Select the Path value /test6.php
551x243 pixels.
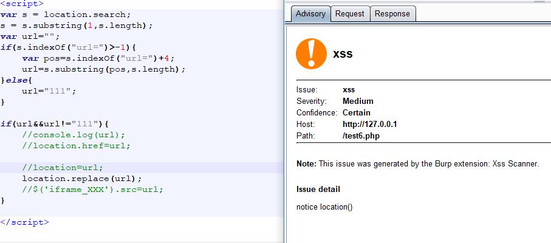[x=361, y=136]
